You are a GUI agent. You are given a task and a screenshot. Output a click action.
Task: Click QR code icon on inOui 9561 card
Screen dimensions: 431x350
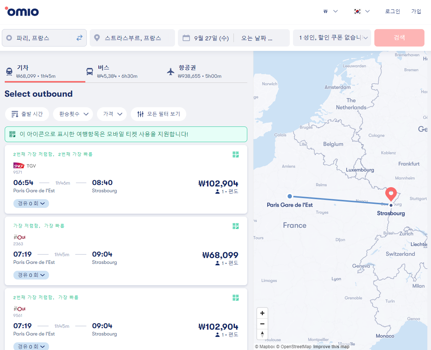[x=236, y=297]
